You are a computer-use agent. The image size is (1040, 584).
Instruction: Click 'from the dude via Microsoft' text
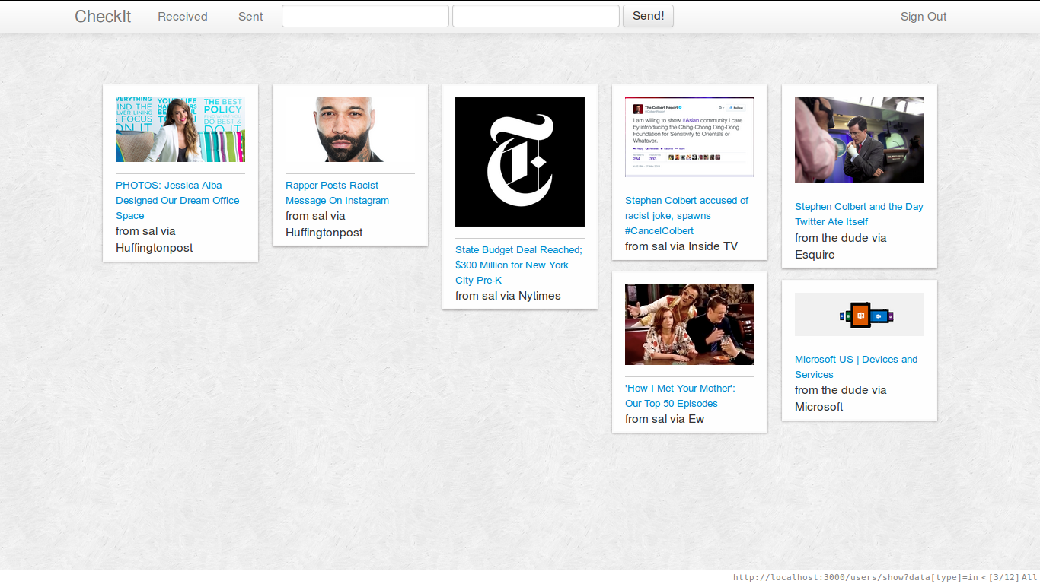[841, 398]
